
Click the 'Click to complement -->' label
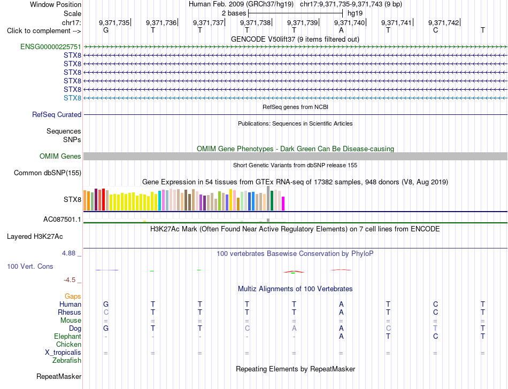pyautogui.click(x=44, y=31)
